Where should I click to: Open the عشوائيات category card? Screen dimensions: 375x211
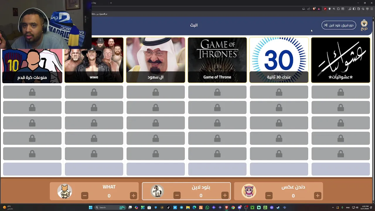(x=340, y=60)
